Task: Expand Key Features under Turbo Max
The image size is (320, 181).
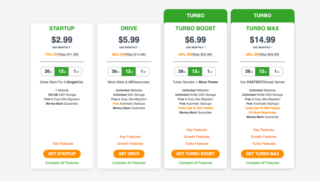Action: point(264,130)
